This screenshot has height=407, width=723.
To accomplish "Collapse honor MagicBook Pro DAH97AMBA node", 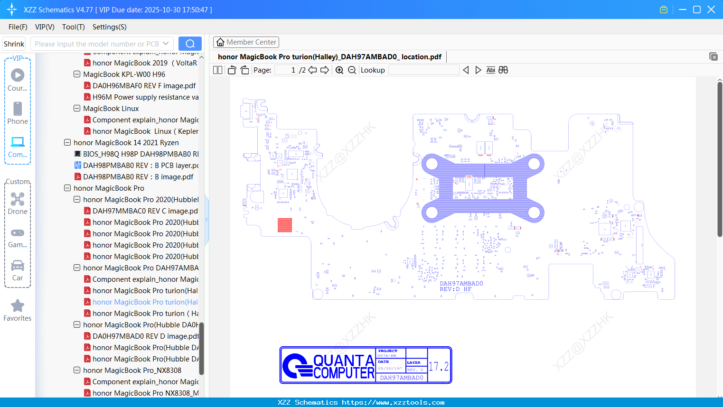I will (77, 268).
